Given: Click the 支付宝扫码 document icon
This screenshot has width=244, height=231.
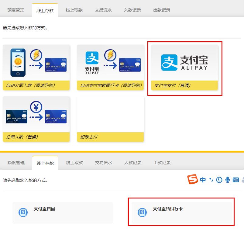Looking at the screenshot, I should point(23,212).
